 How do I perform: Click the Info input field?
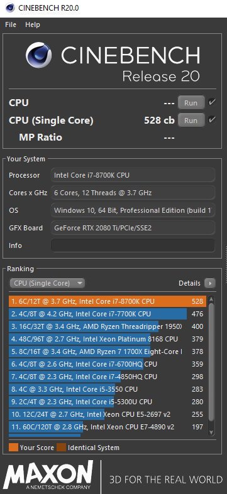(x=133, y=245)
